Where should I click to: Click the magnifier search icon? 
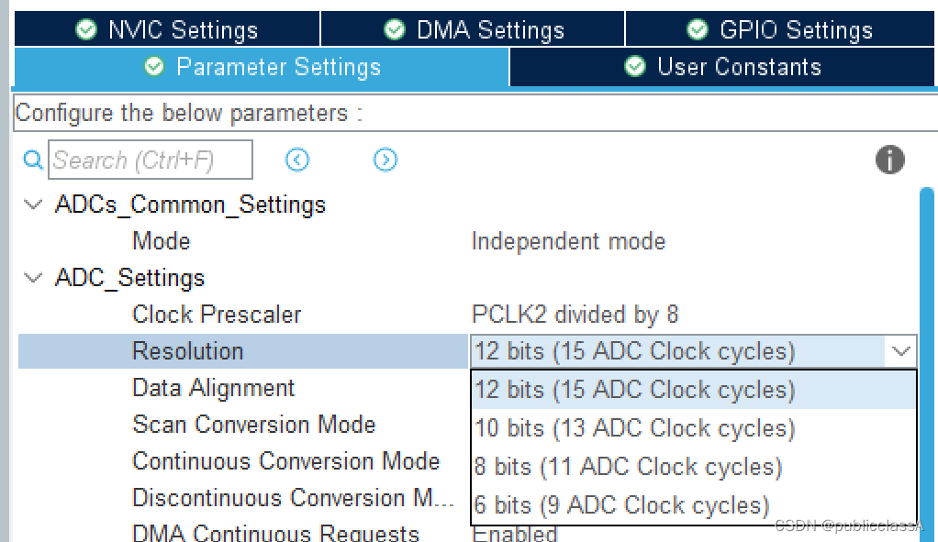(31, 160)
